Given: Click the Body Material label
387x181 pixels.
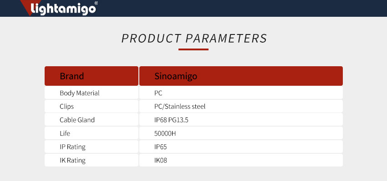Looking at the screenshot, I should point(80,93).
